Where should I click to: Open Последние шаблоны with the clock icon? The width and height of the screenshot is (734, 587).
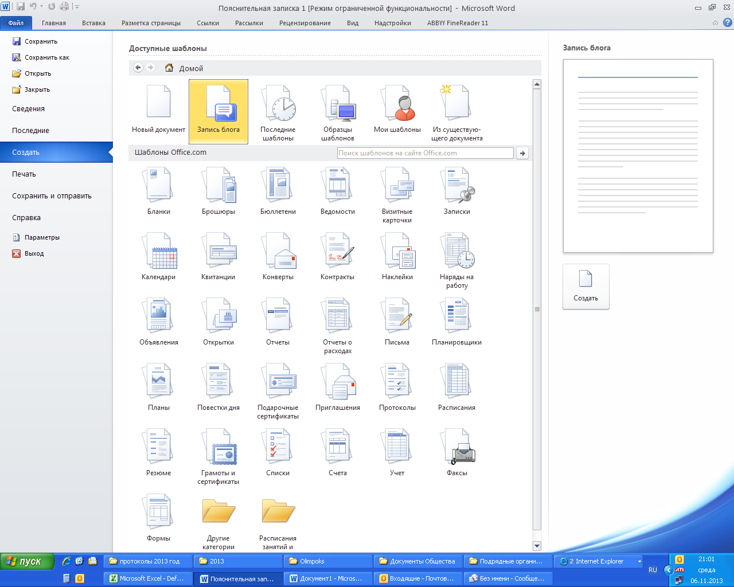click(278, 105)
